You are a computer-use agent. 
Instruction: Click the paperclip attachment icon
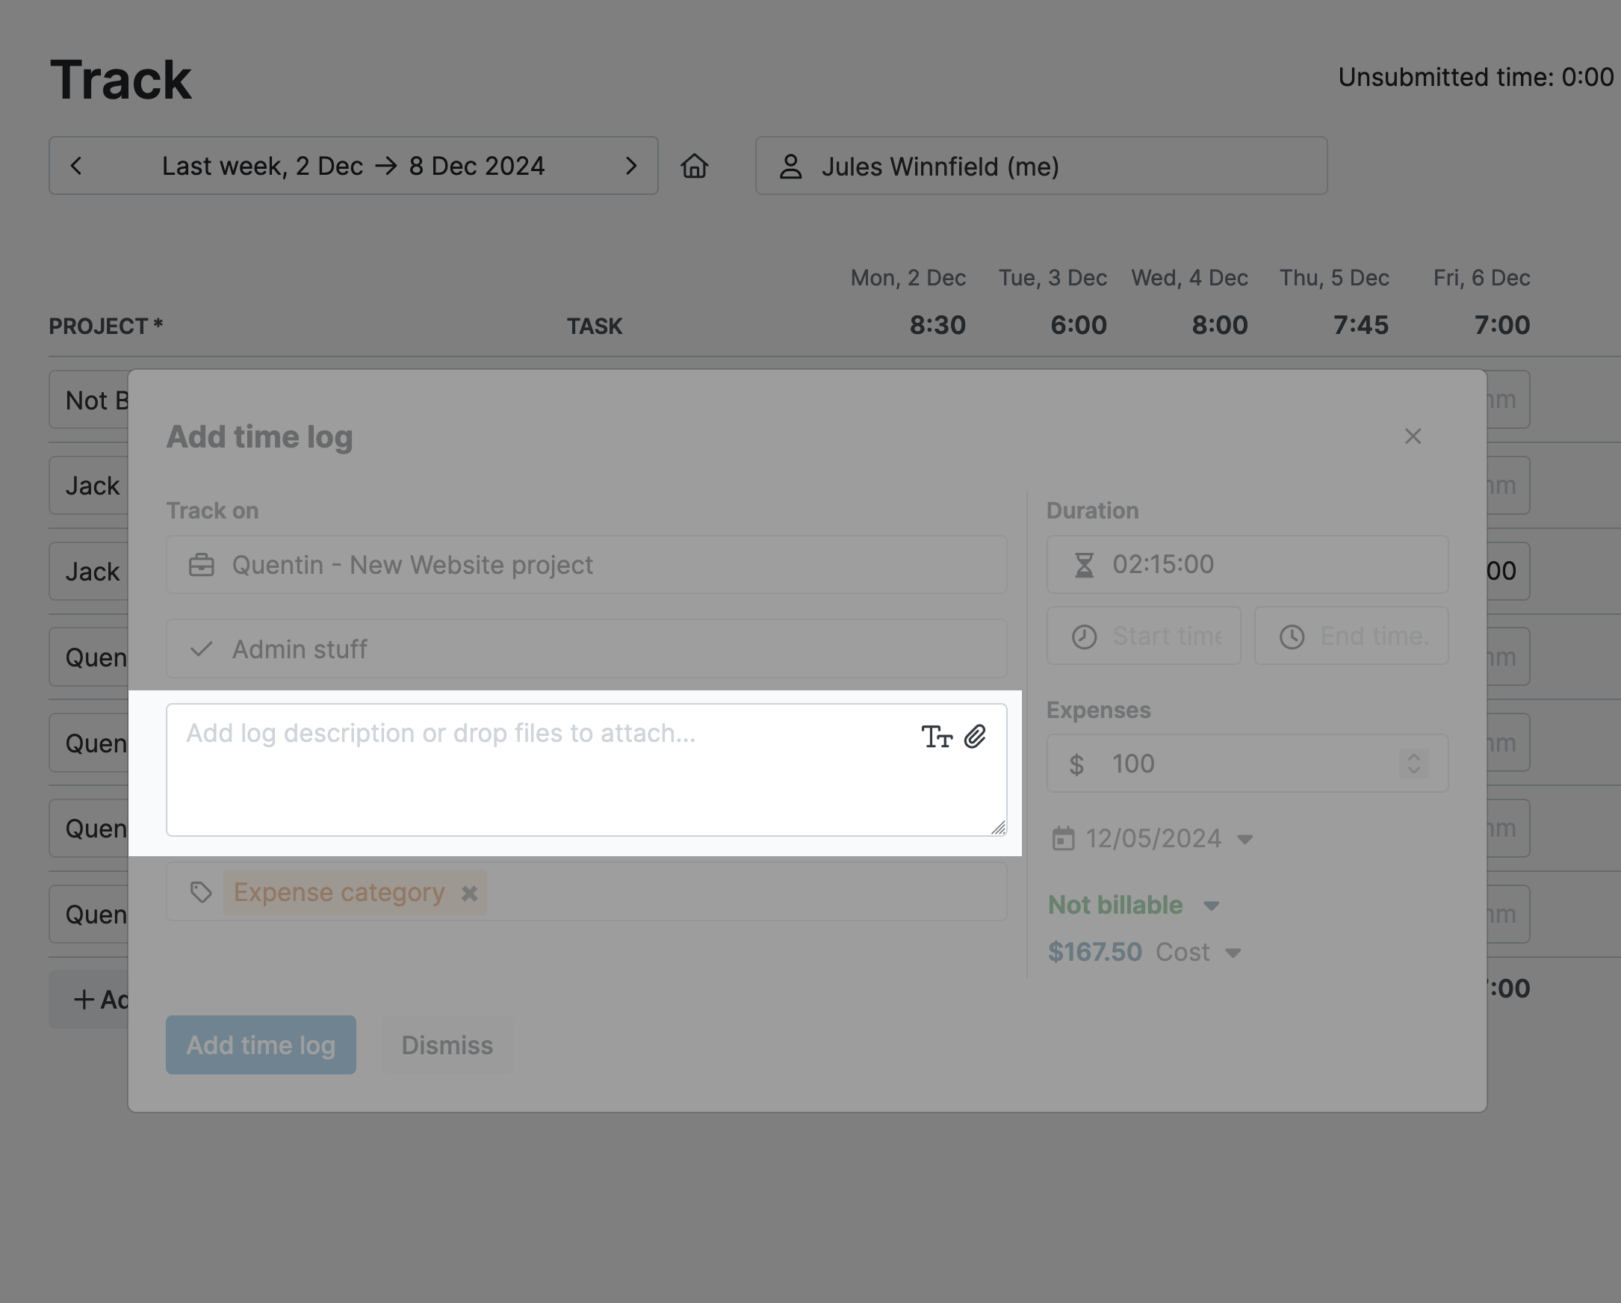976,737
